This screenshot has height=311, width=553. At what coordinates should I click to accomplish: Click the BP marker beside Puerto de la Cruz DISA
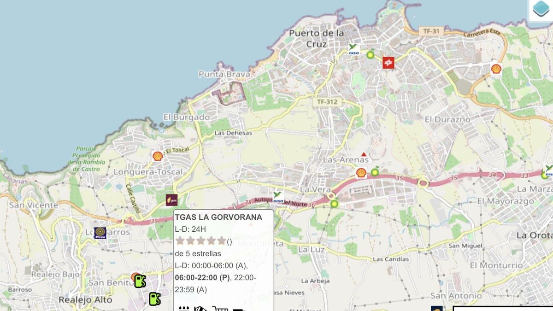click(x=370, y=54)
